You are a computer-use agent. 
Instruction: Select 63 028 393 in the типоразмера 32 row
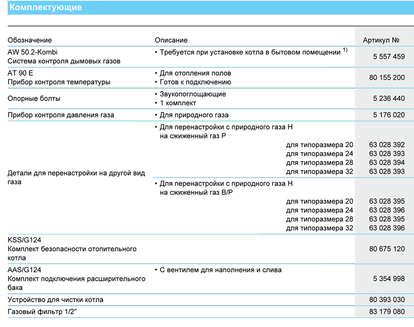click(387, 172)
